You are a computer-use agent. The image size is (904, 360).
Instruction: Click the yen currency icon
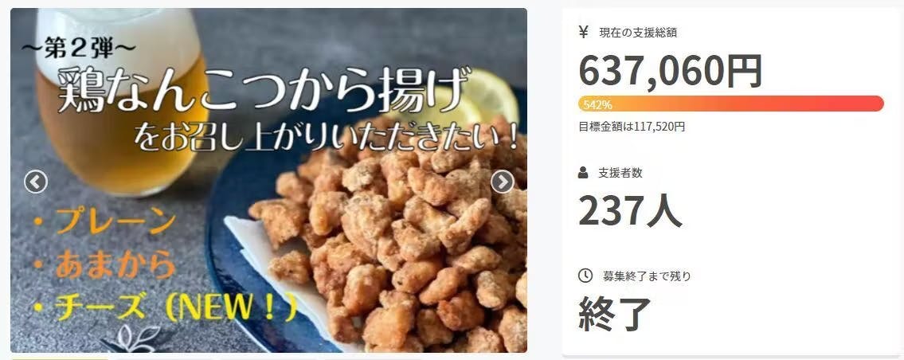[x=584, y=32]
